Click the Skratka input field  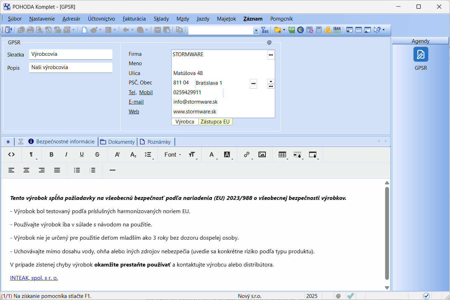point(71,54)
